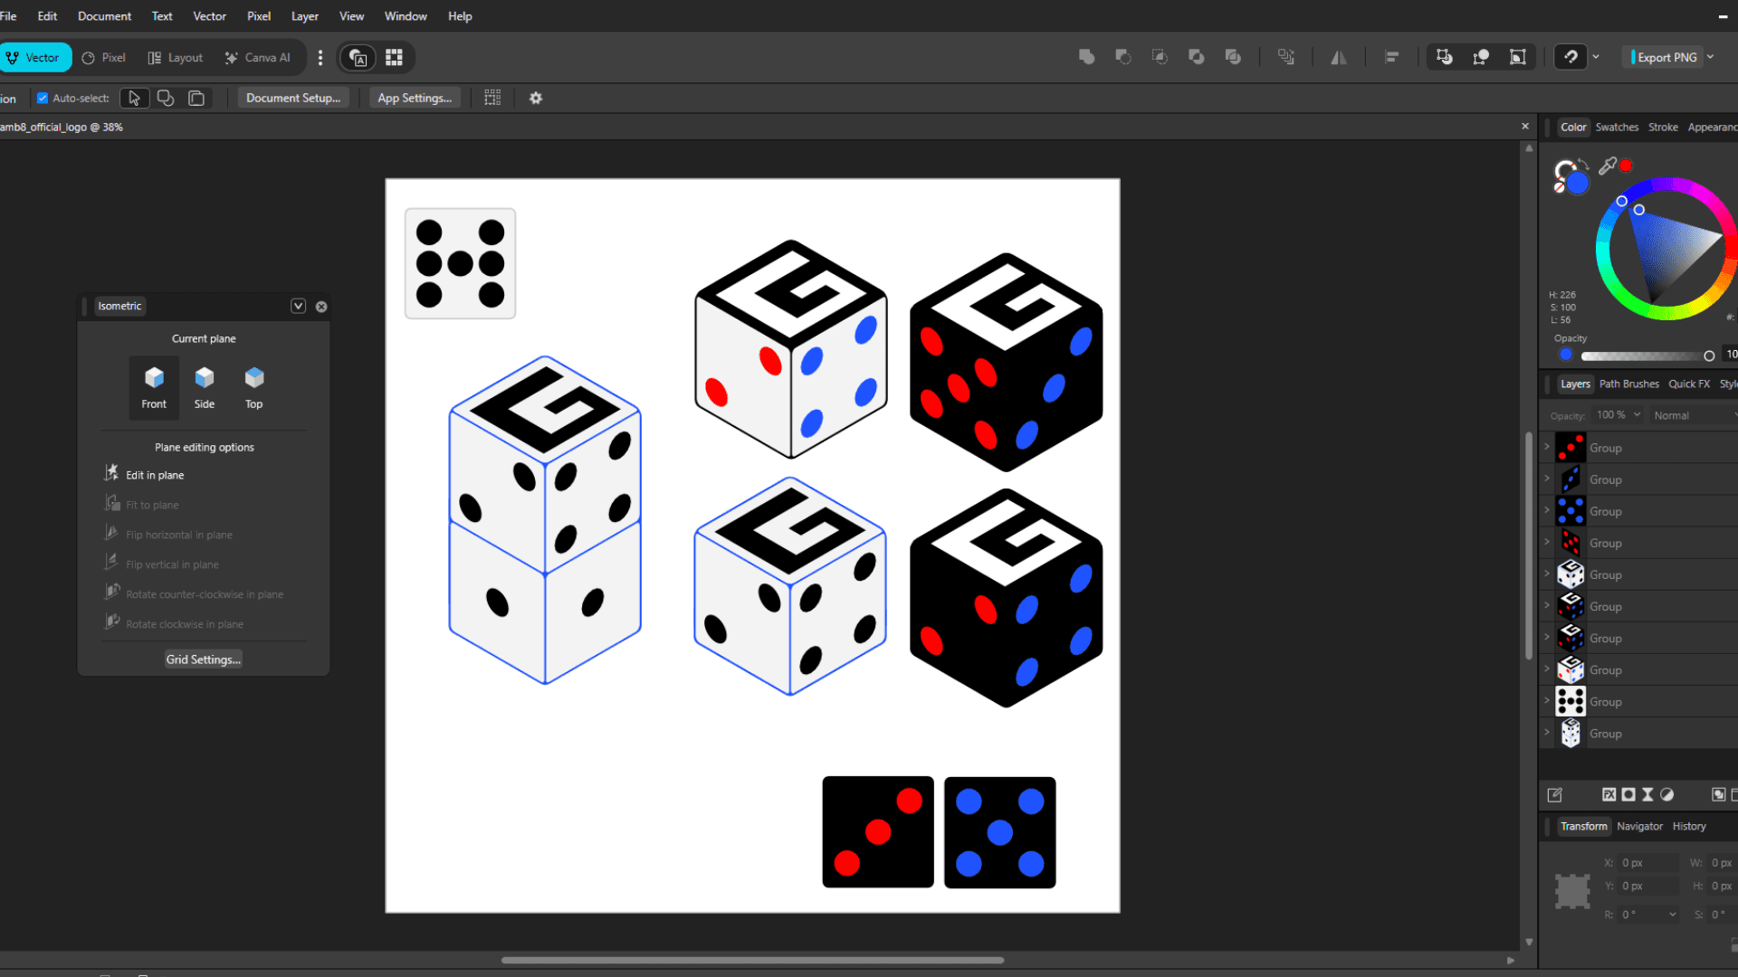Select the color picker eyedropper icon
This screenshot has height=977, width=1738.
[1607, 166]
